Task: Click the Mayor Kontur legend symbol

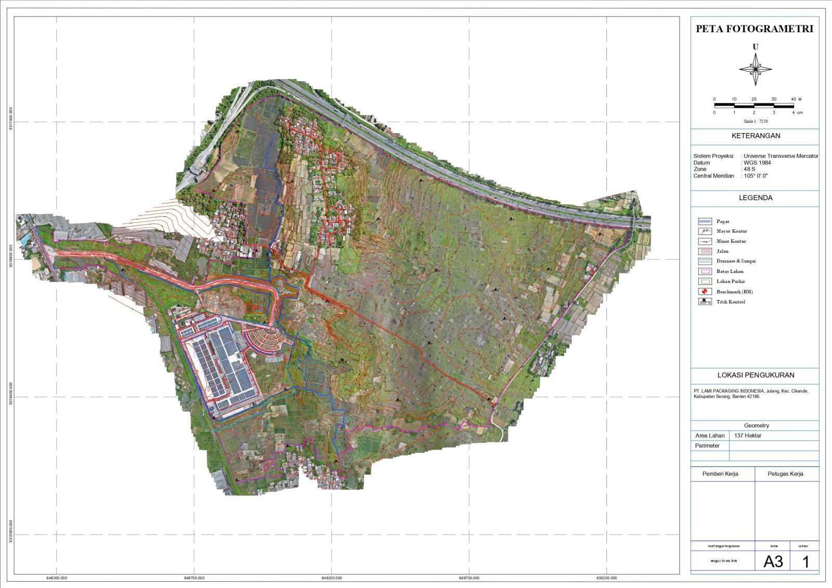Action: pos(705,231)
